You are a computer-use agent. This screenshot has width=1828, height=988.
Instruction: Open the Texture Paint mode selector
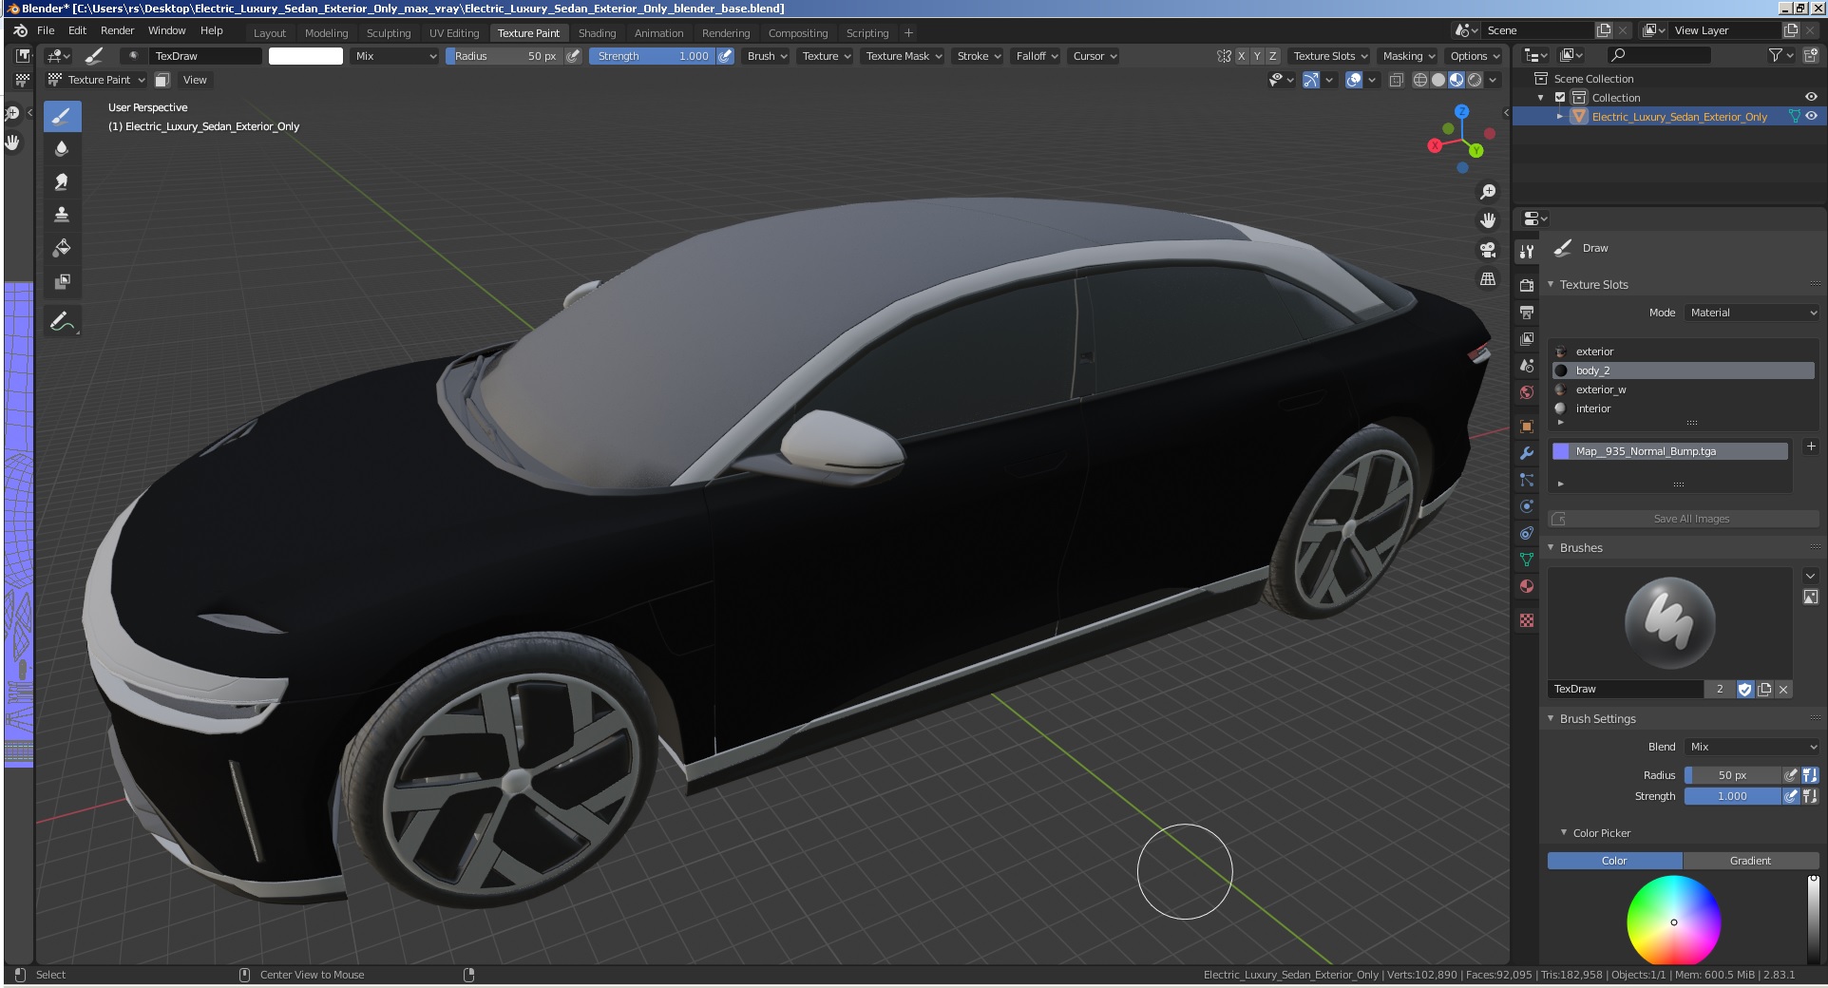(97, 80)
